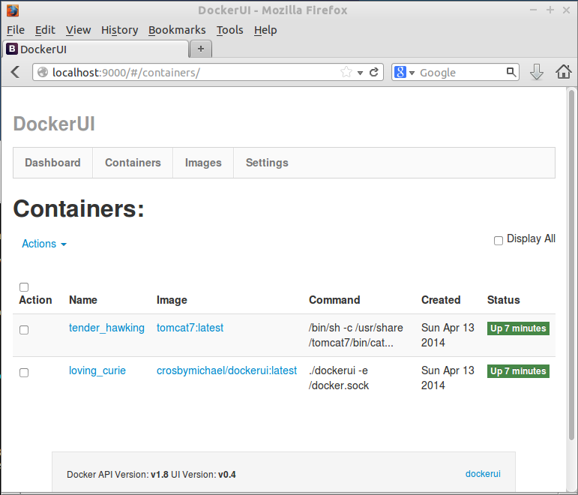The height and width of the screenshot is (495, 578).
Task: Select the DockerUI browser tab
Action: tap(96, 49)
